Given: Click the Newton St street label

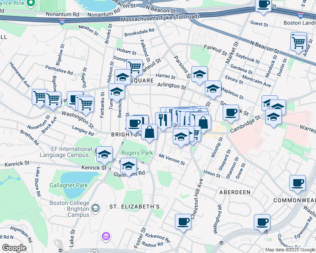Looking at the screenshot, I should pos(88,30).
